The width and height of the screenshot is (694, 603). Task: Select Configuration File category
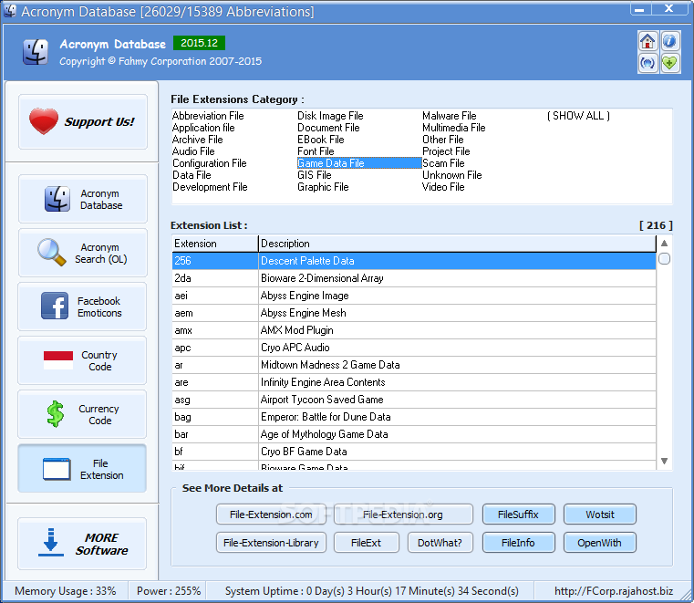210,163
